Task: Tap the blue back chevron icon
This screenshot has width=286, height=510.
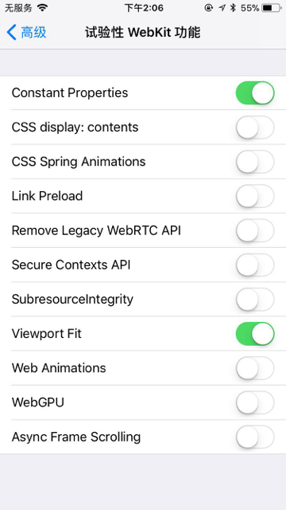Action: point(11,33)
